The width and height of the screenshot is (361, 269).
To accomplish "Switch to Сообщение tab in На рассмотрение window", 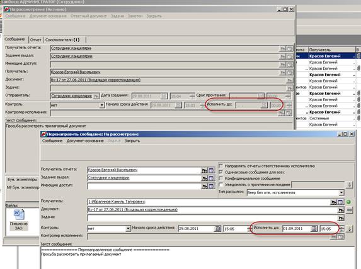I will pos(14,40).
